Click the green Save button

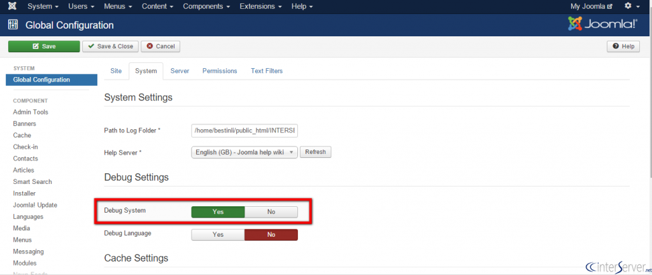44,46
